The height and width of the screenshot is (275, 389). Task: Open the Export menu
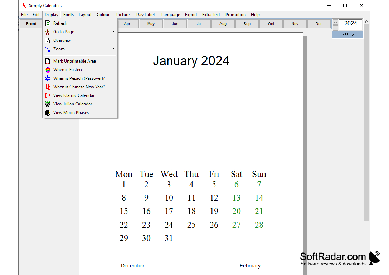[x=191, y=15]
